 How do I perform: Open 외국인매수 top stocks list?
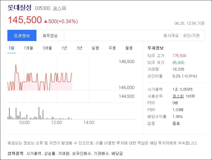[x=82, y=153]
